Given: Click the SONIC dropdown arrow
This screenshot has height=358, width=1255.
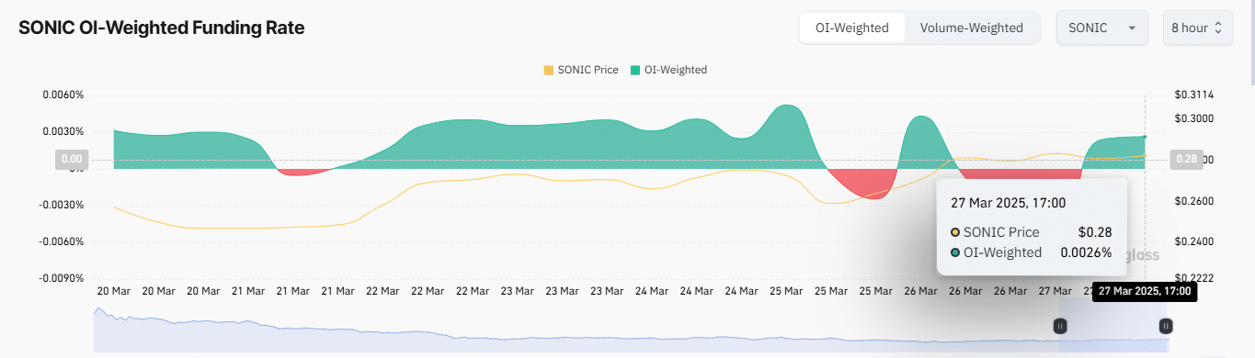Looking at the screenshot, I should [x=1131, y=28].
